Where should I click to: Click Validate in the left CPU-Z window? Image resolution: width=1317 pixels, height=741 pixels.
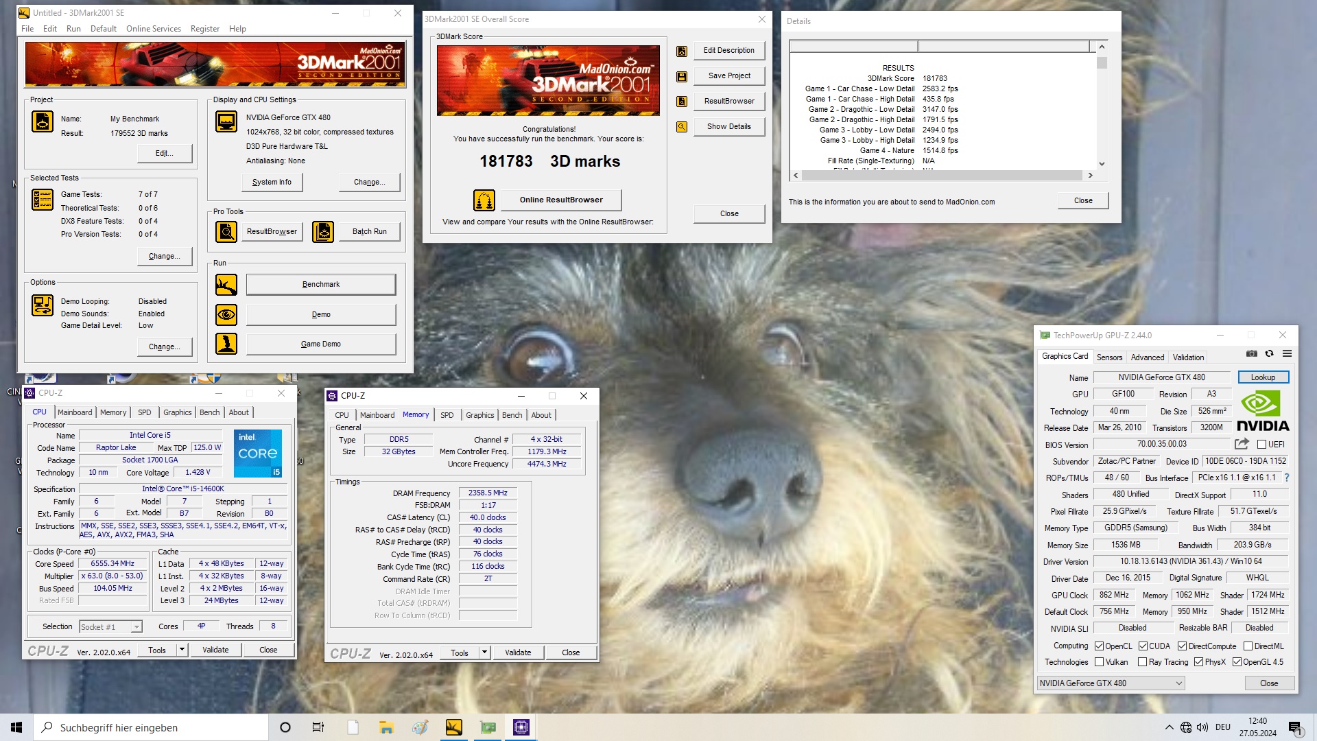point(215,650)
